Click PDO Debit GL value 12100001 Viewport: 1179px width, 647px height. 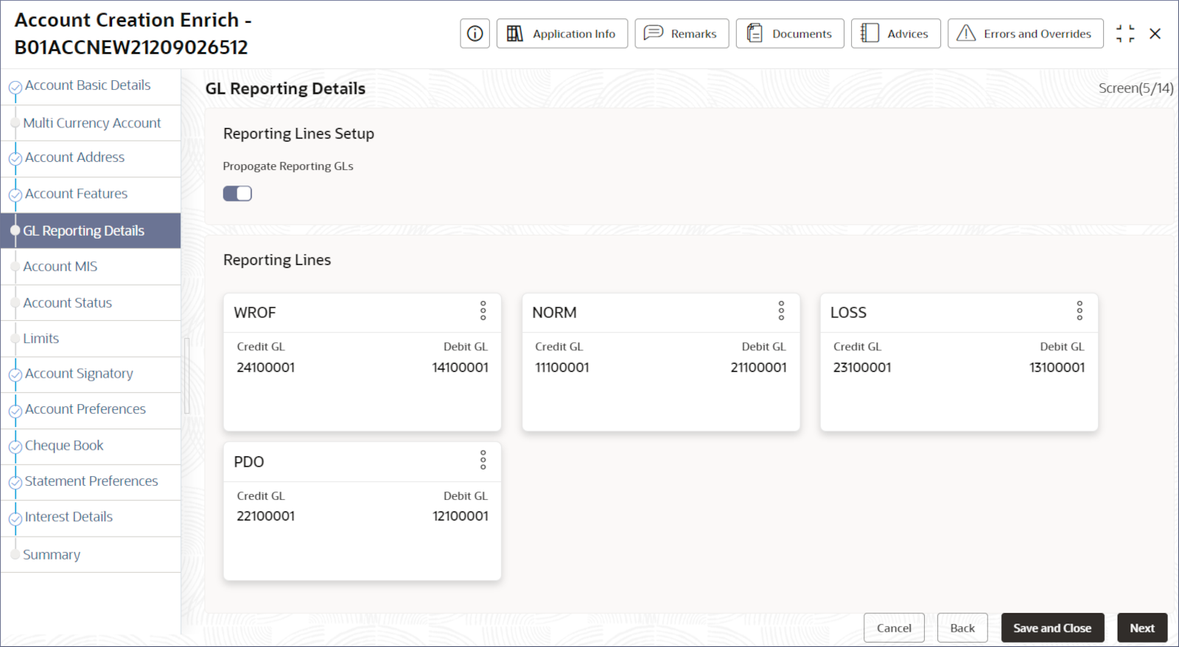460,516
